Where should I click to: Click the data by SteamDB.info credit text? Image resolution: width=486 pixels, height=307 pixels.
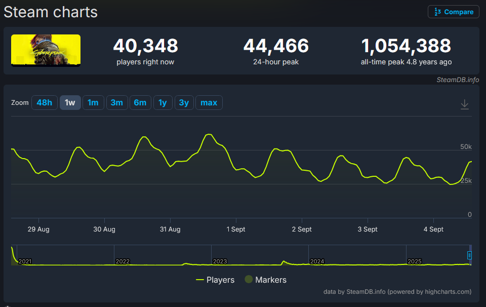click(x=397, y=291)
